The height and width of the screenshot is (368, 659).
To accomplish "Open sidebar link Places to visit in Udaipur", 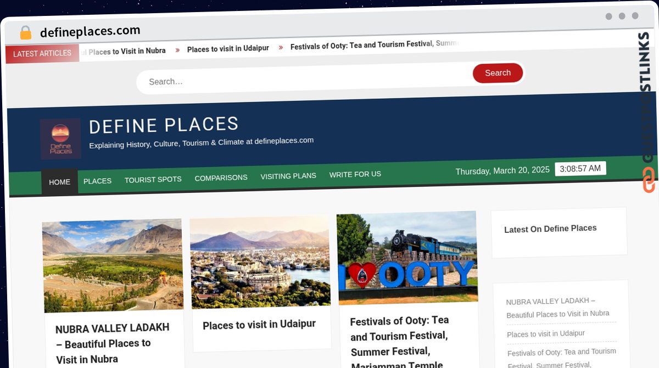I will point(546,334).
